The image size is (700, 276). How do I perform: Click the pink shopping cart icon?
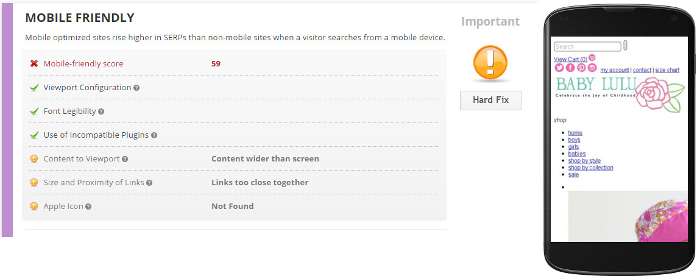pyautogui.click(x=593, y=58)
